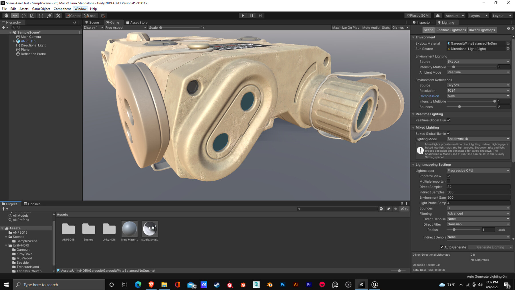Click the object picker for Sun Source
Viewport: 515px width, 290px height.
(508, 49)
